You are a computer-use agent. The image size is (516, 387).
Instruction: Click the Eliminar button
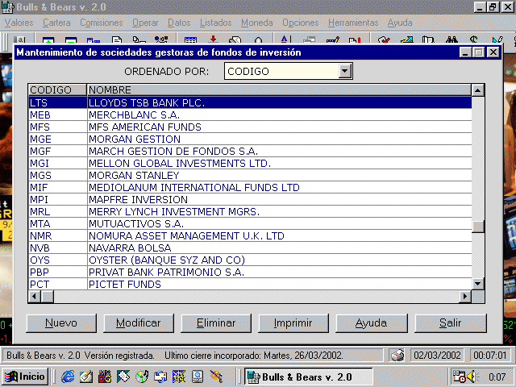pos(216,323)
